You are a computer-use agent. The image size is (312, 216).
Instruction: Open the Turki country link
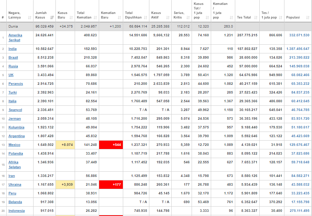click(13, 92)
